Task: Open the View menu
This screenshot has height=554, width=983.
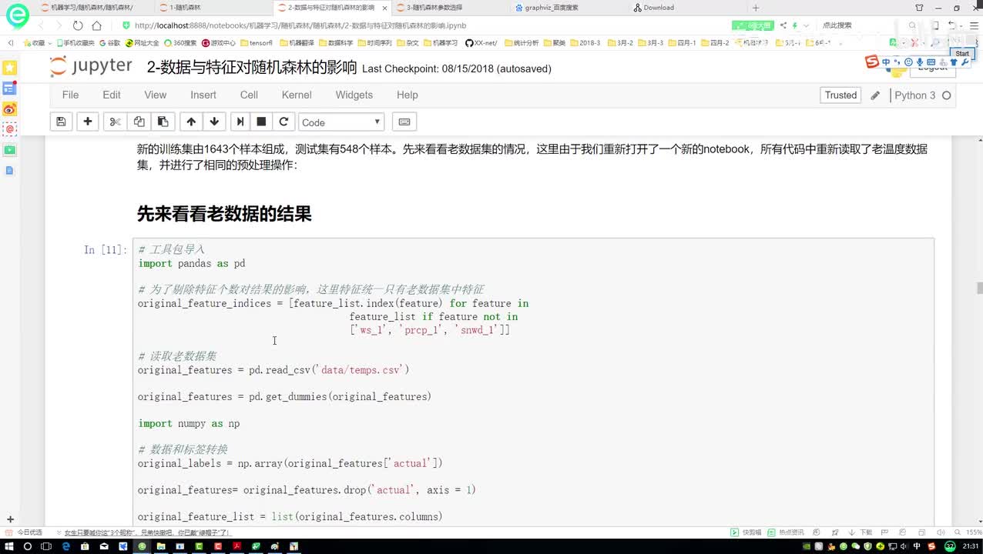Action: (x=156, y=95)
